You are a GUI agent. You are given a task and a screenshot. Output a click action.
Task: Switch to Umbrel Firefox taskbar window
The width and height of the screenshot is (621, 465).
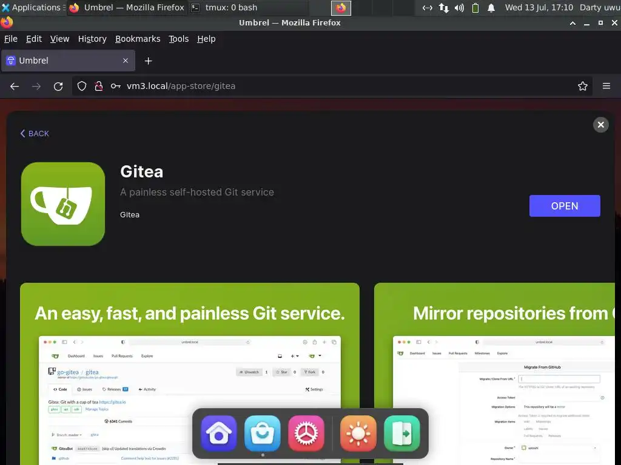pos(127,7)
